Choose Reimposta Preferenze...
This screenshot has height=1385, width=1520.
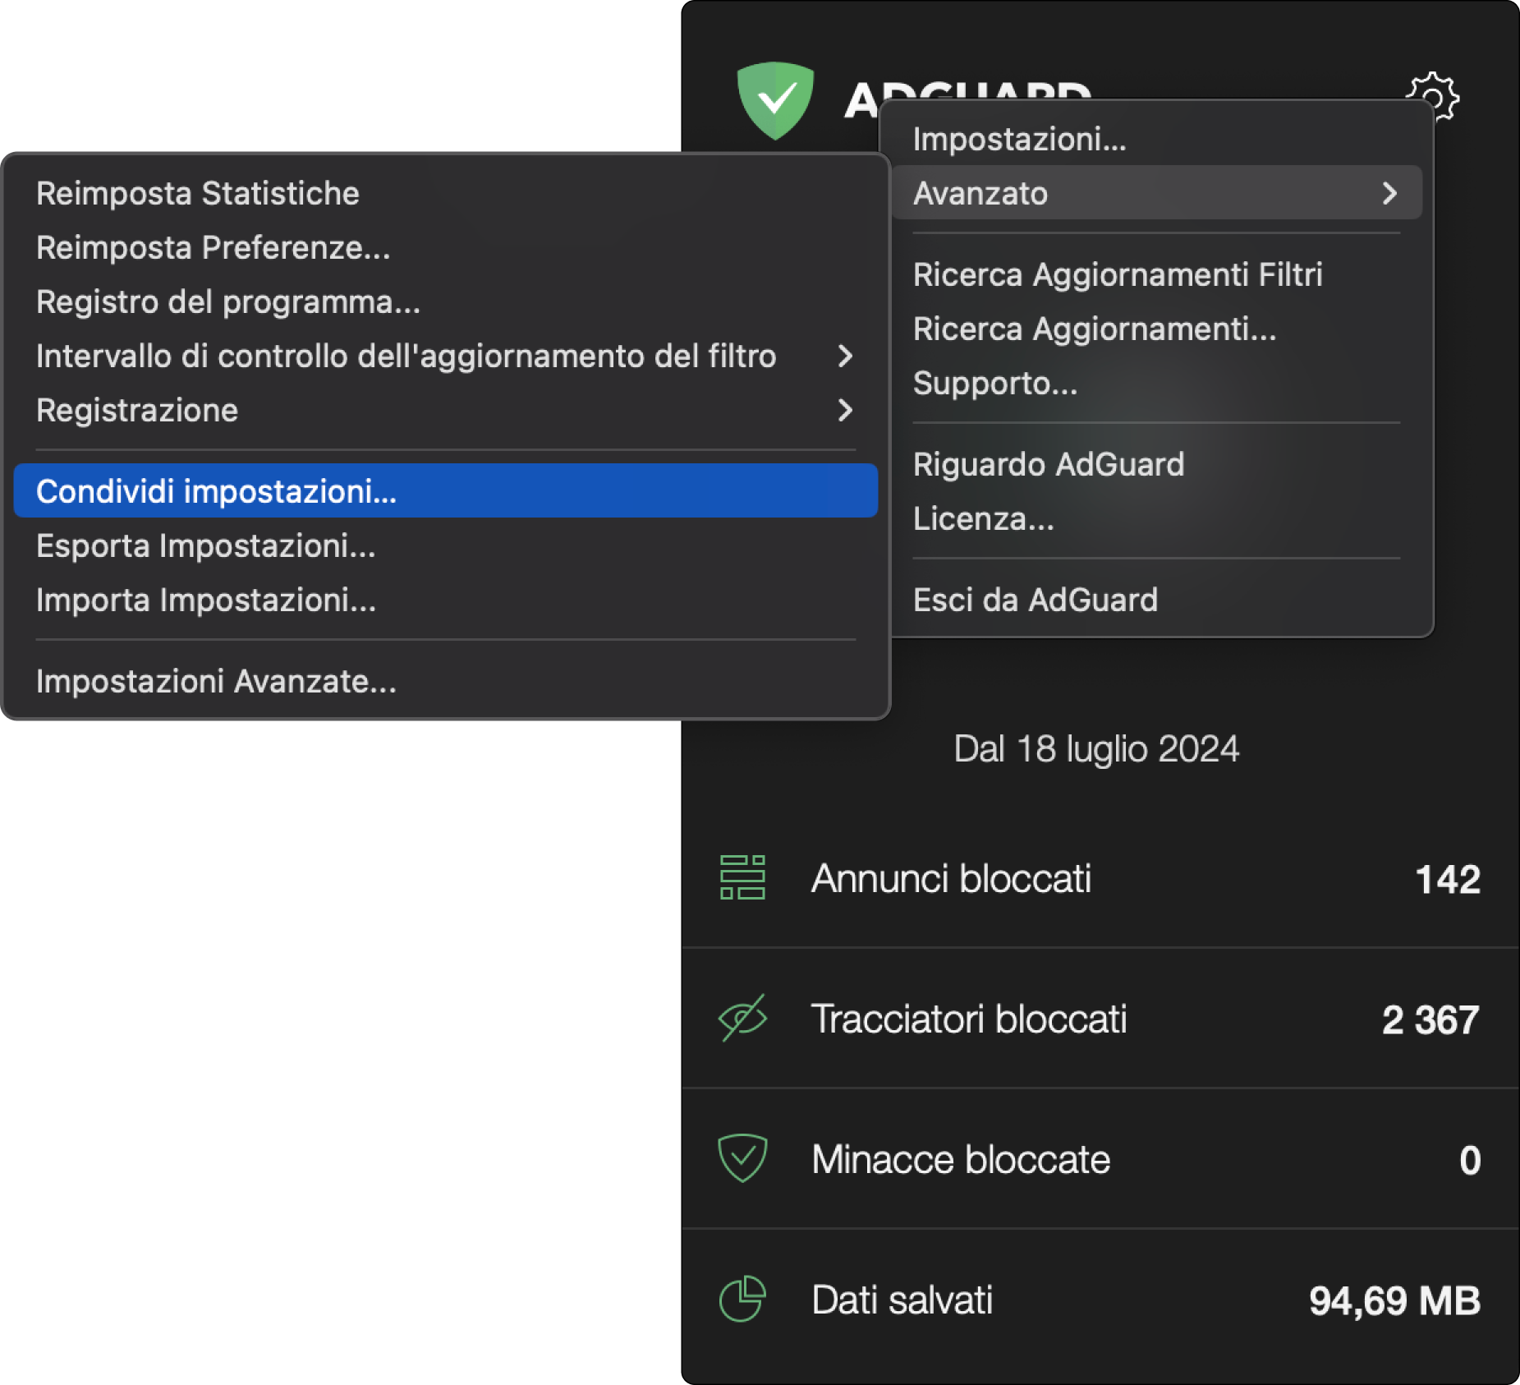pyautogui.click(x=446, y=247)
